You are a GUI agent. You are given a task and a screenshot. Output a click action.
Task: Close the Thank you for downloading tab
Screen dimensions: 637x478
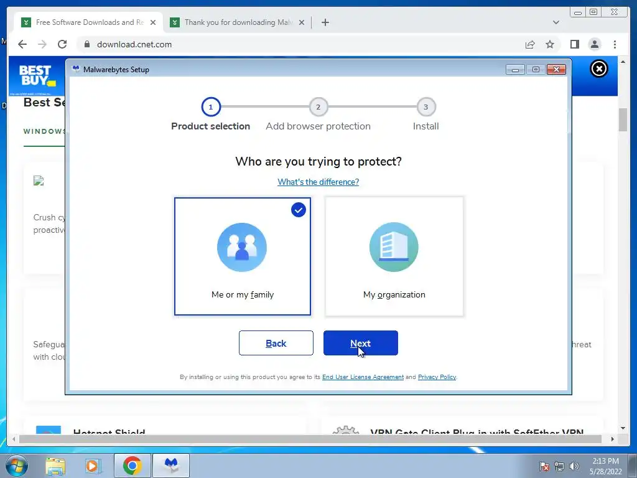[302, 22]
